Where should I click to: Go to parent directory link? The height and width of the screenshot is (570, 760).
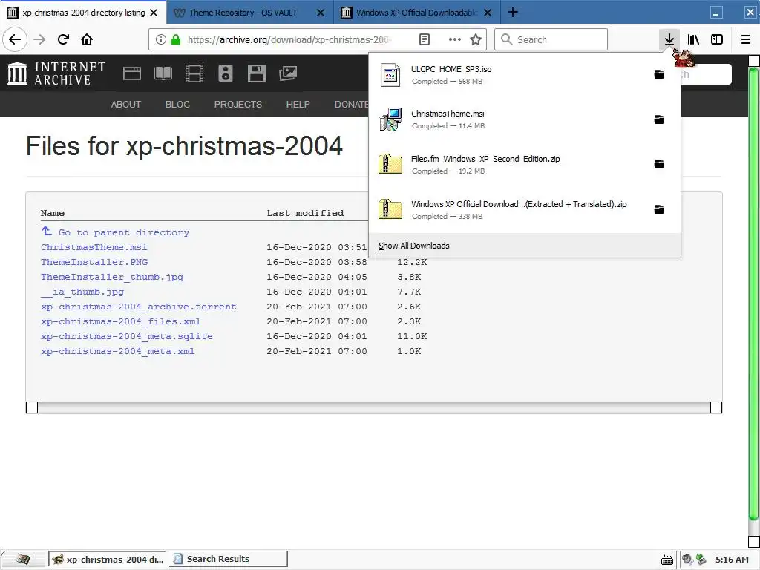(124, 232)
